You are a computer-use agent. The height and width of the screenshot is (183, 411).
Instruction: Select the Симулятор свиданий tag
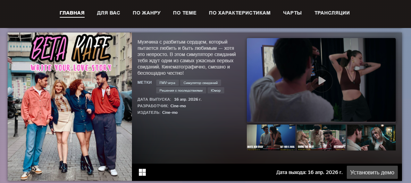coord(201,83)
